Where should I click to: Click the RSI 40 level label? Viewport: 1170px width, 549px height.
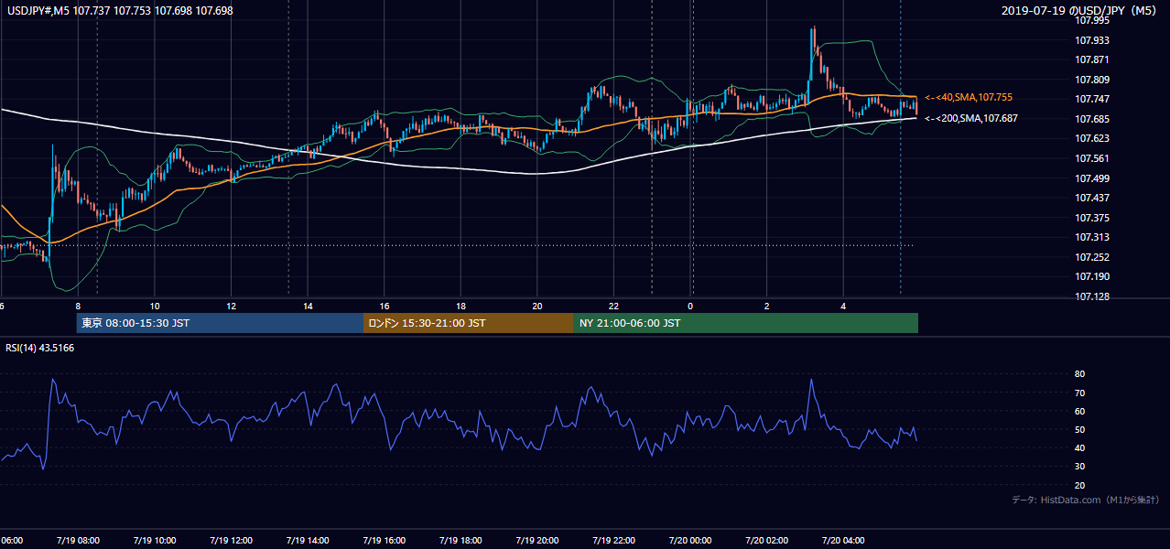coord(1080,447)
